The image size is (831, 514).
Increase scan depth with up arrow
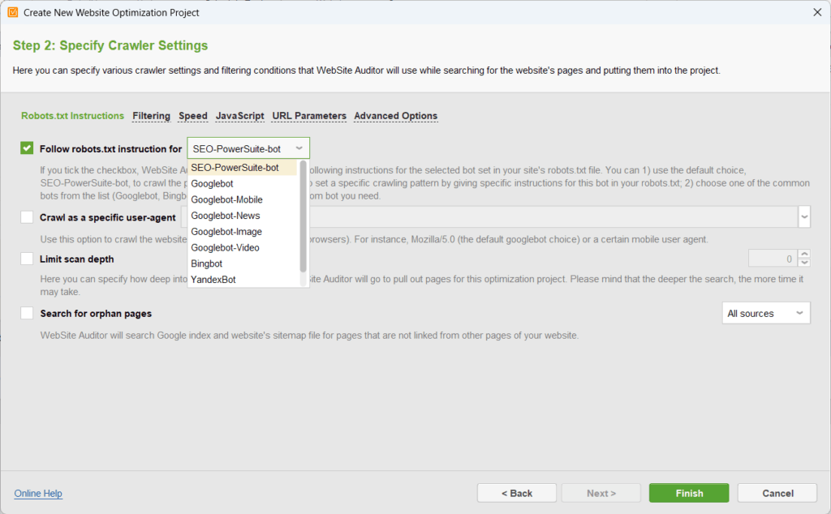[x=804, y=254]
